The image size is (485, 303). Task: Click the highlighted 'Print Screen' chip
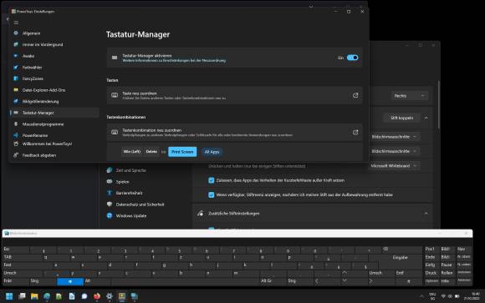coord(182,152)
